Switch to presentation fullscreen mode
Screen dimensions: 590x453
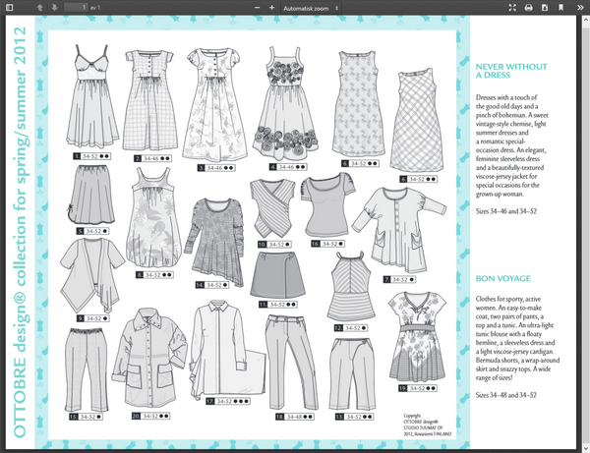(x=512, y=8)
